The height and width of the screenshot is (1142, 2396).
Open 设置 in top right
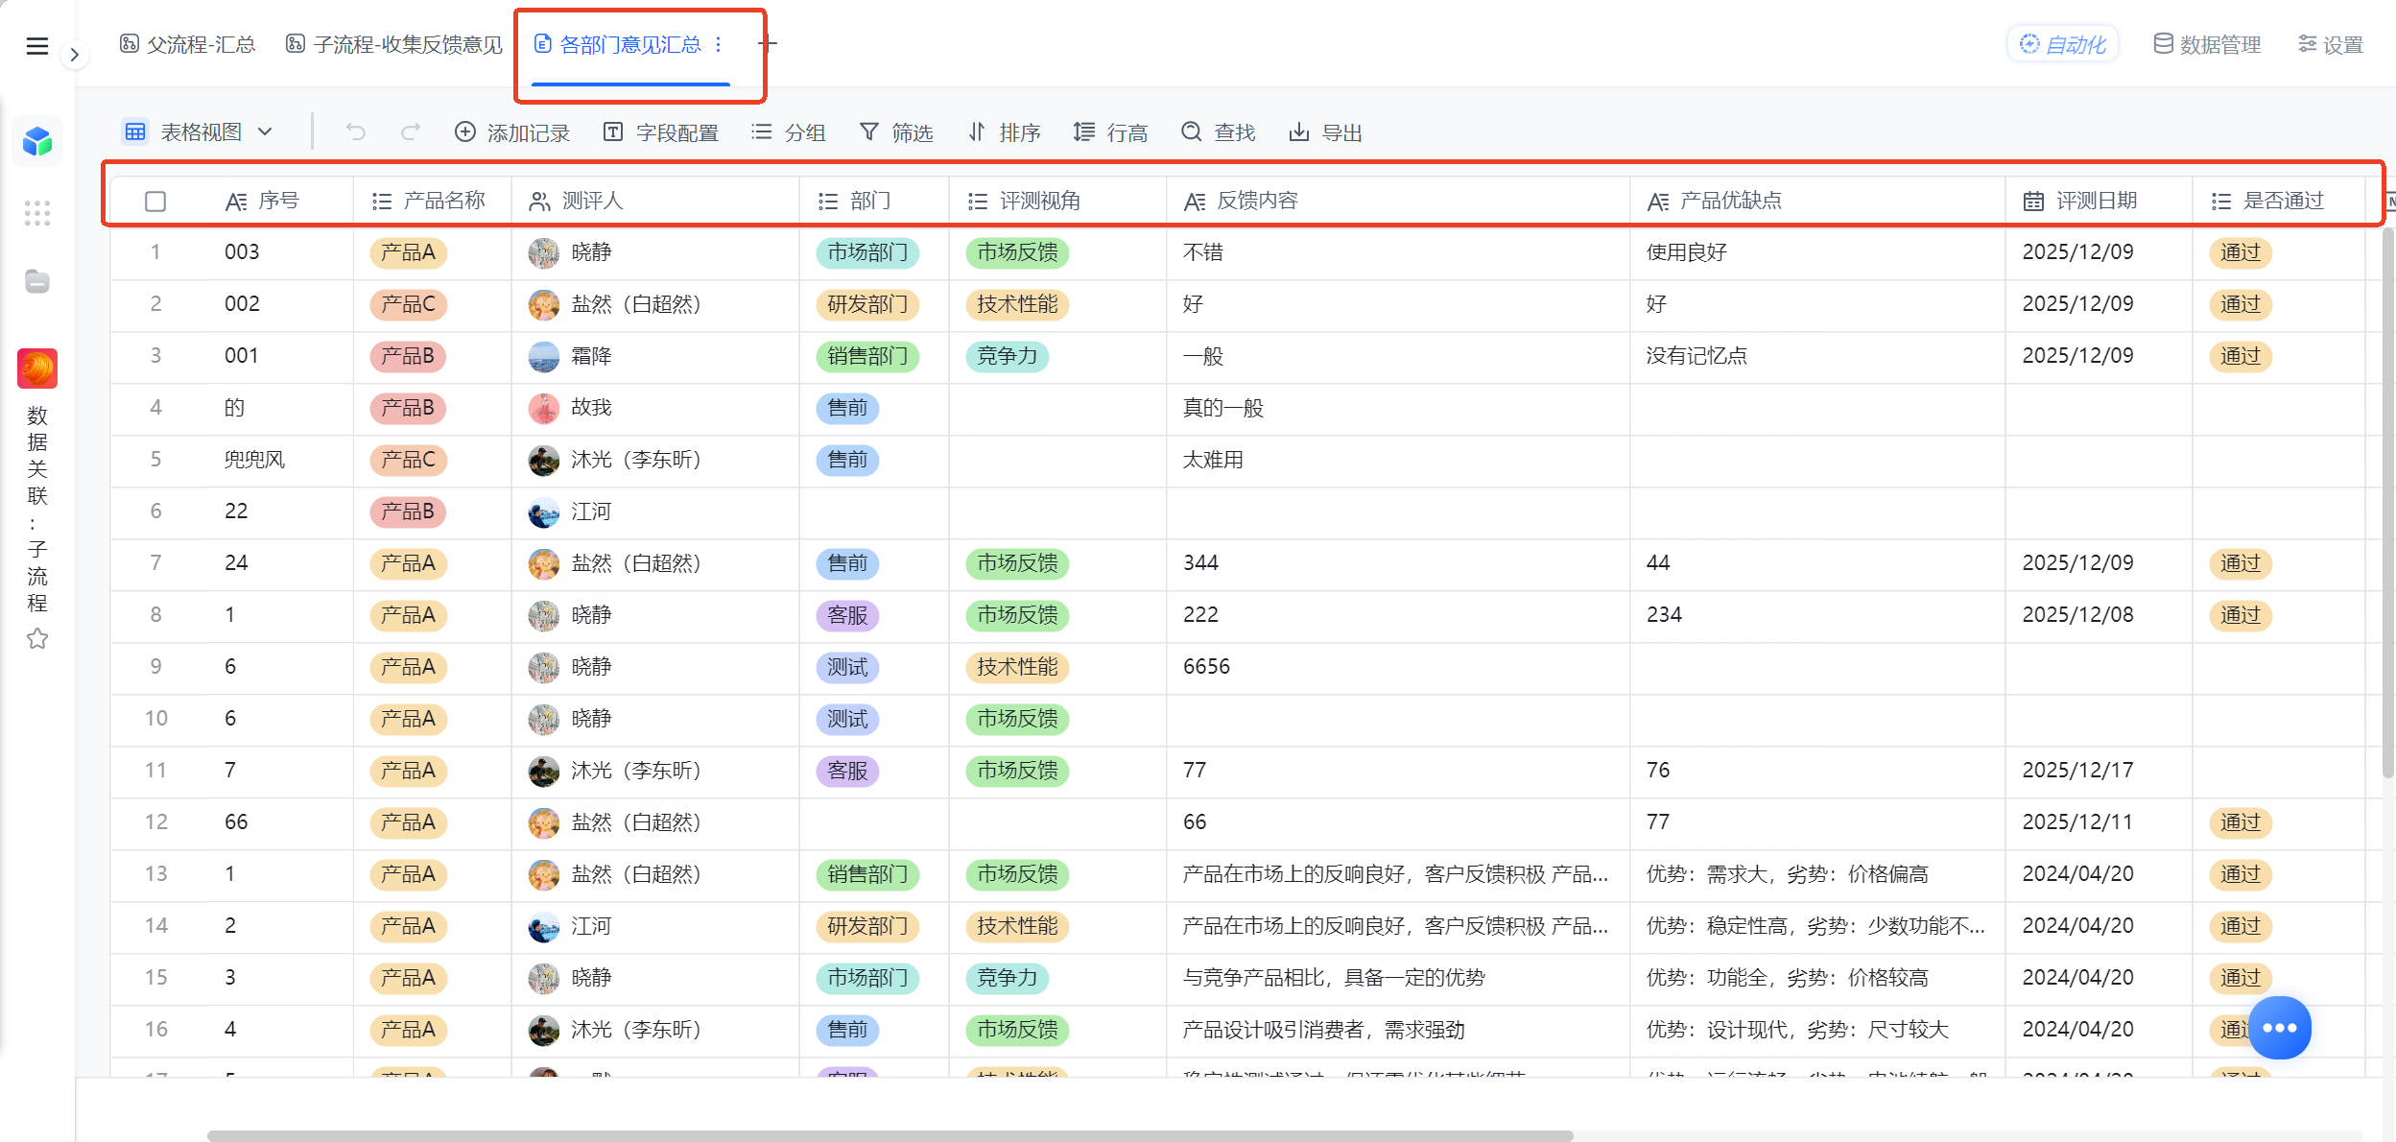2331,44
